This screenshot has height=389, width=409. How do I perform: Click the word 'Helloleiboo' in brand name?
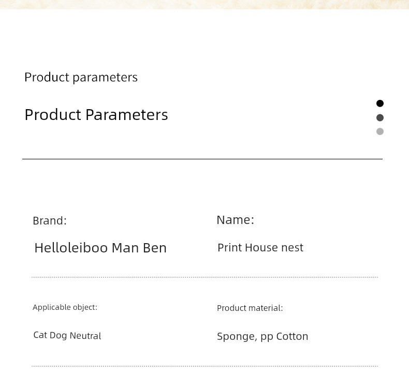click(71, 247)
